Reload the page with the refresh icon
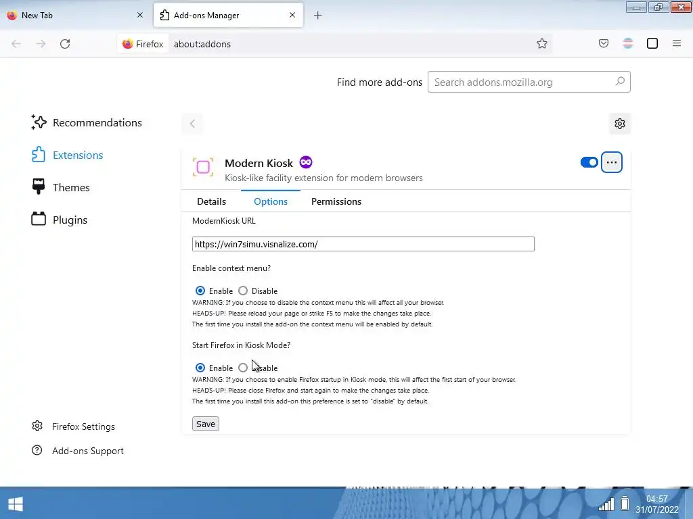 (65, 44)
